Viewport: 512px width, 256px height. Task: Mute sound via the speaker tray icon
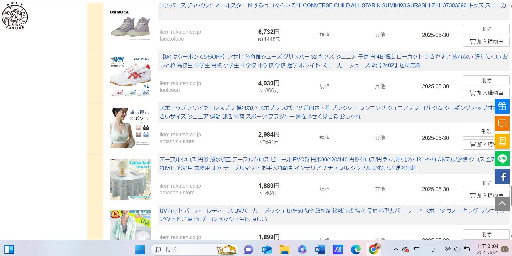(x=456, y=250)
